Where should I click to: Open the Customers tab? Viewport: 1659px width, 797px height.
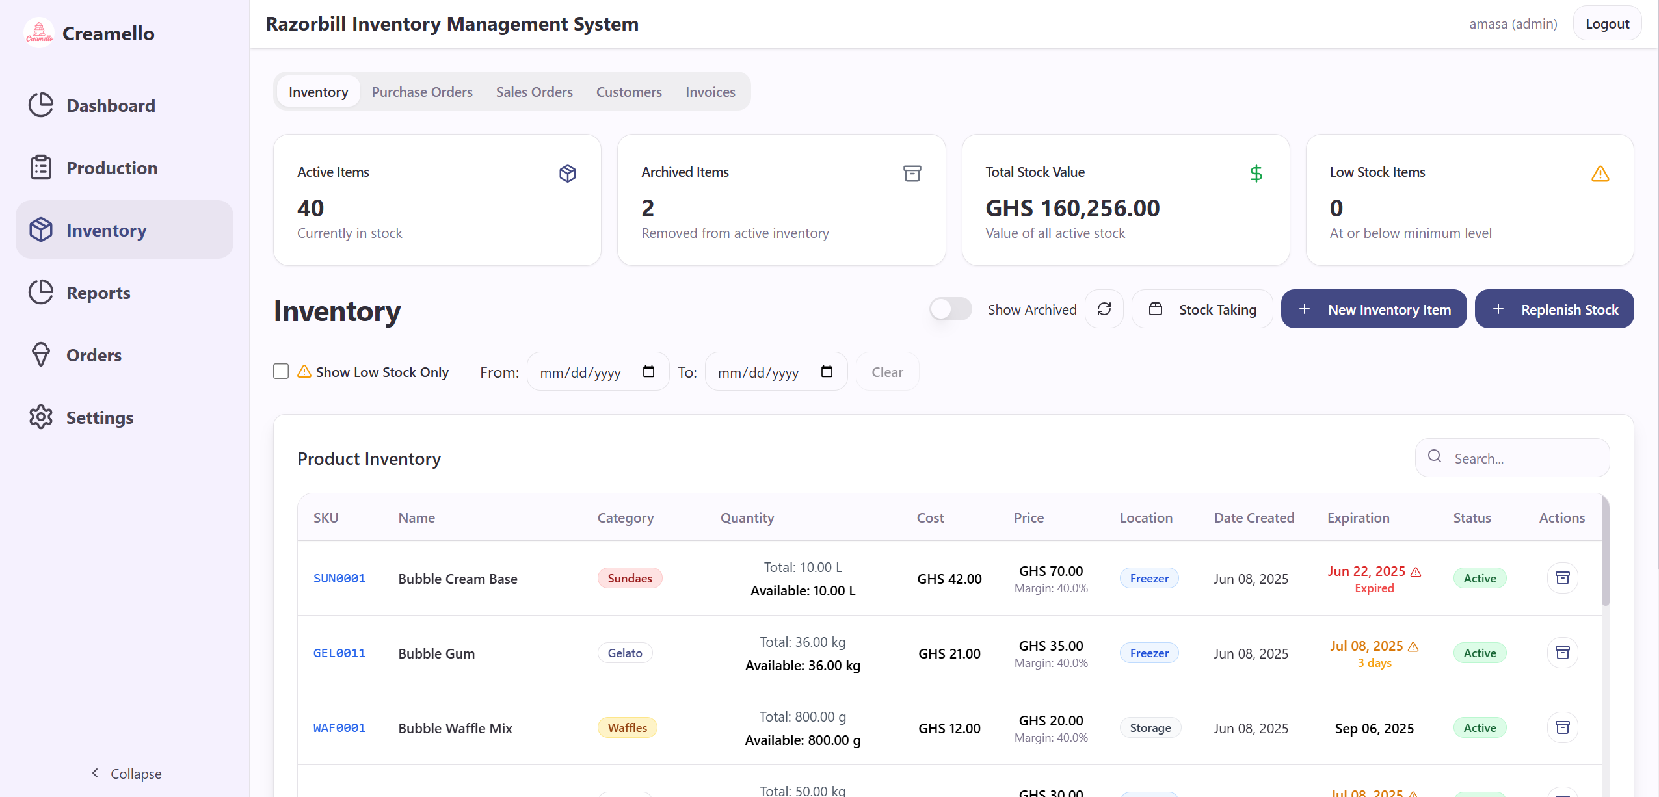[629, 92]
